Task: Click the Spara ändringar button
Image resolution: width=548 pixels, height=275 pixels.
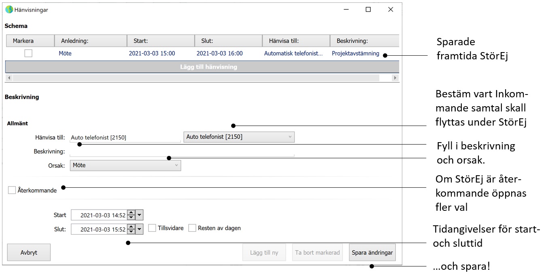Action: click(x=372, y=253)
